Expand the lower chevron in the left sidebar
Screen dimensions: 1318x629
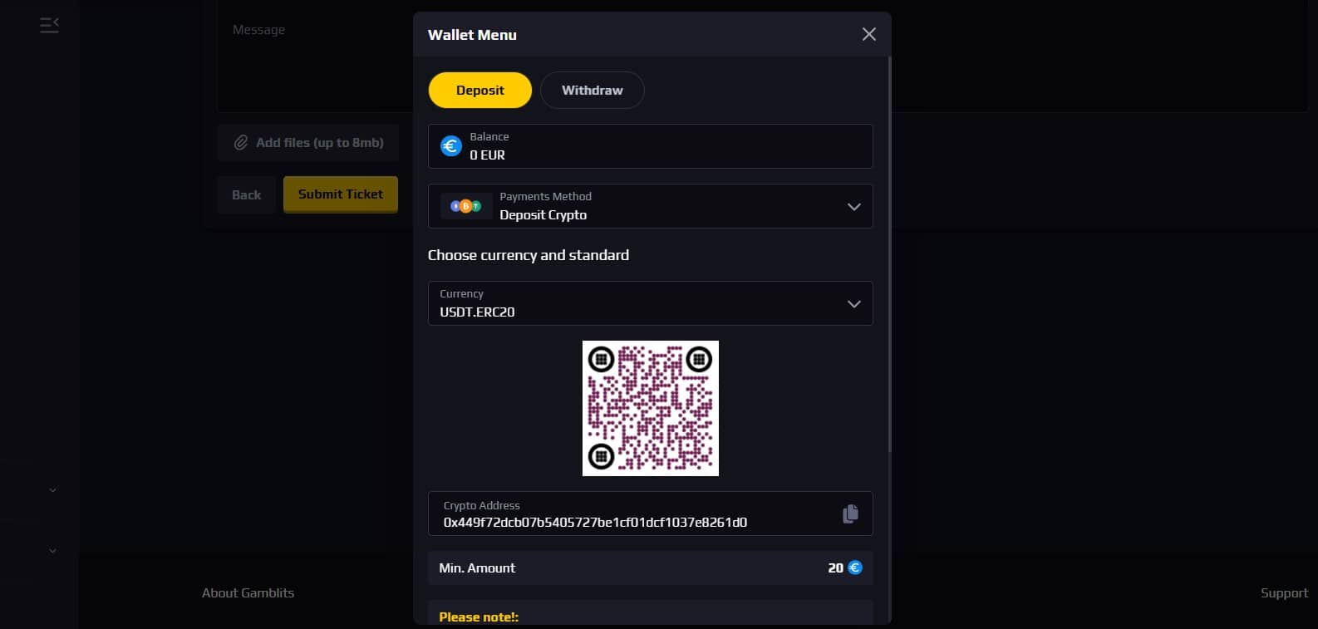52,551
